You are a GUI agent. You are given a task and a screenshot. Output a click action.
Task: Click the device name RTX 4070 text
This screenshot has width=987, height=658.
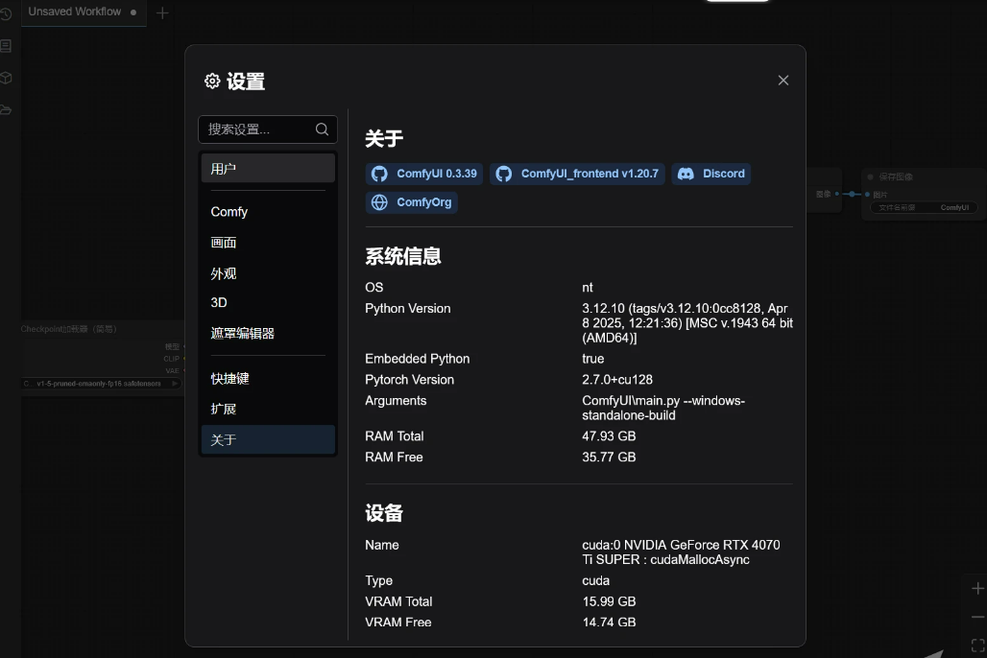[x=681, y=552]
